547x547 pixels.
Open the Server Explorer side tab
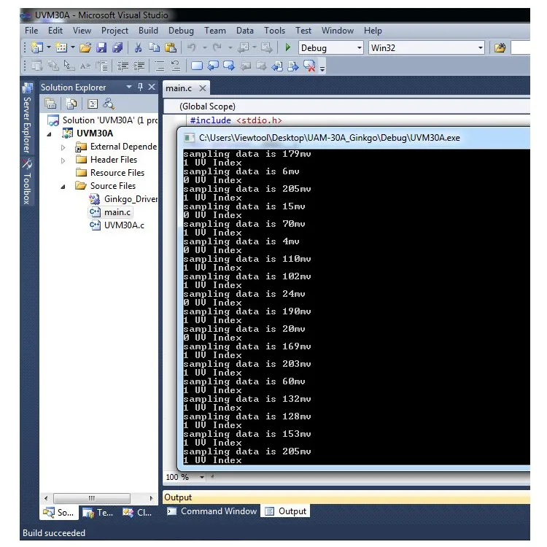tap(27, 119)
